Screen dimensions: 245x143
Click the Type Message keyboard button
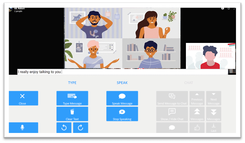click(x=72, y=98)
